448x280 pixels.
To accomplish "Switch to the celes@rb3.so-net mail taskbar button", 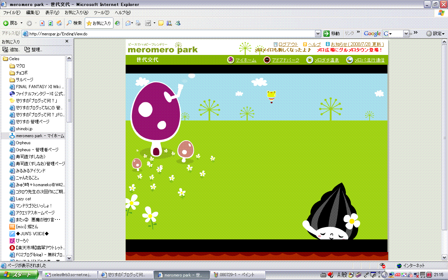I will 69,275.
